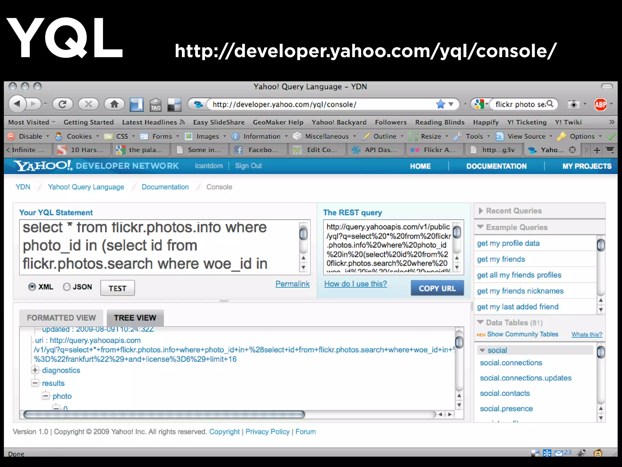Click the mail icon in status bar
This screenshot has width=622, height=467.
(559, 453)
